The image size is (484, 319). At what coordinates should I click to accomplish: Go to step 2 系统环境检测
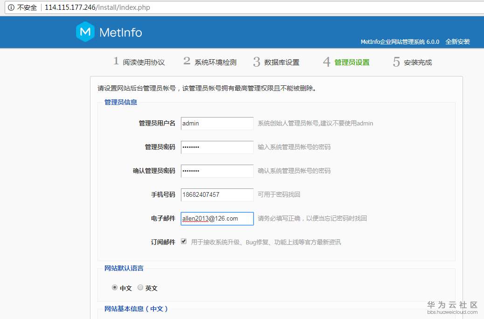pyautogui.click(x=210, y=62)
